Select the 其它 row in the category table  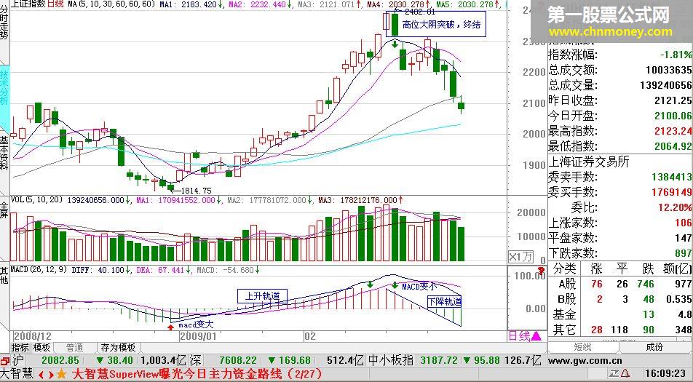[x=619, y=330]
